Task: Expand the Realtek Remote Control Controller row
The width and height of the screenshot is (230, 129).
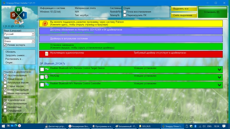Action: tap(219, 85)
